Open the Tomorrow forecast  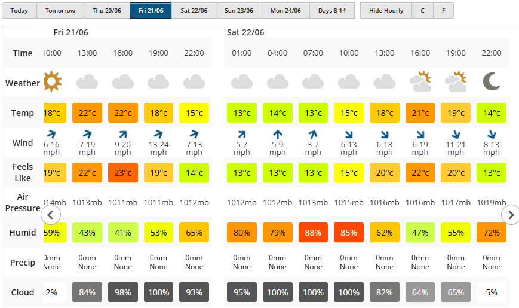pos(60,11)
